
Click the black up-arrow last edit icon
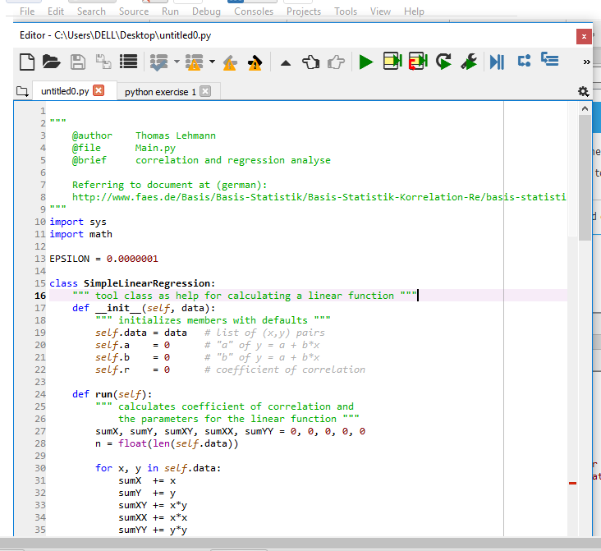coord(286,63)
